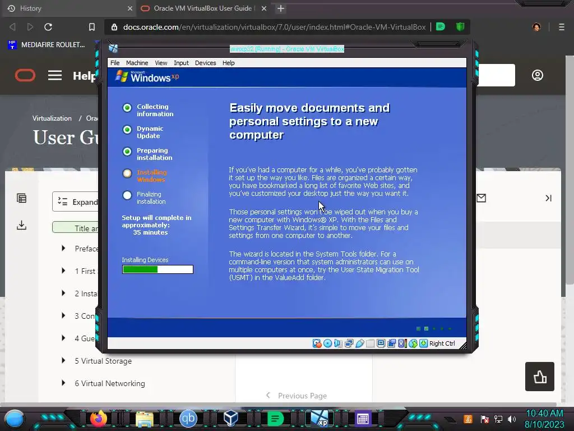Open qBittorrent from the taskbar
Screen dimensions: 574x431
pyautogui.click(x=188, y=419)
